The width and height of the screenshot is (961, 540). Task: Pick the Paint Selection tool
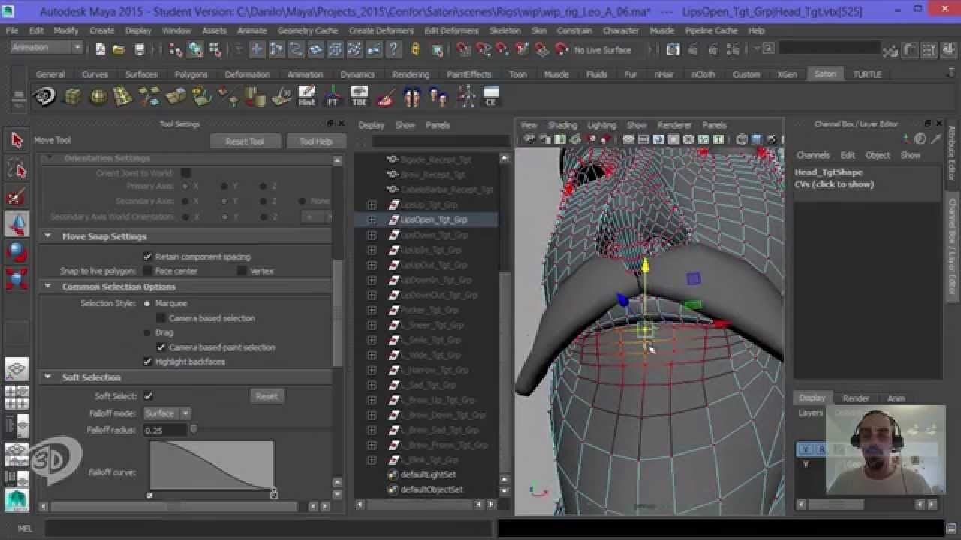click(x=17, y=197)
